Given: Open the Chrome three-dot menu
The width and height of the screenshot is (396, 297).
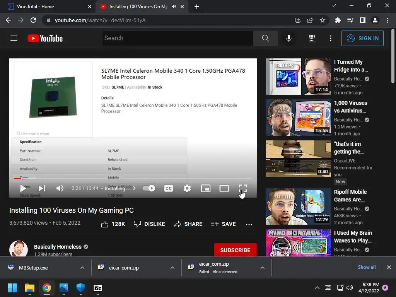Looking at the screenshot, I should tap(387, 20).
